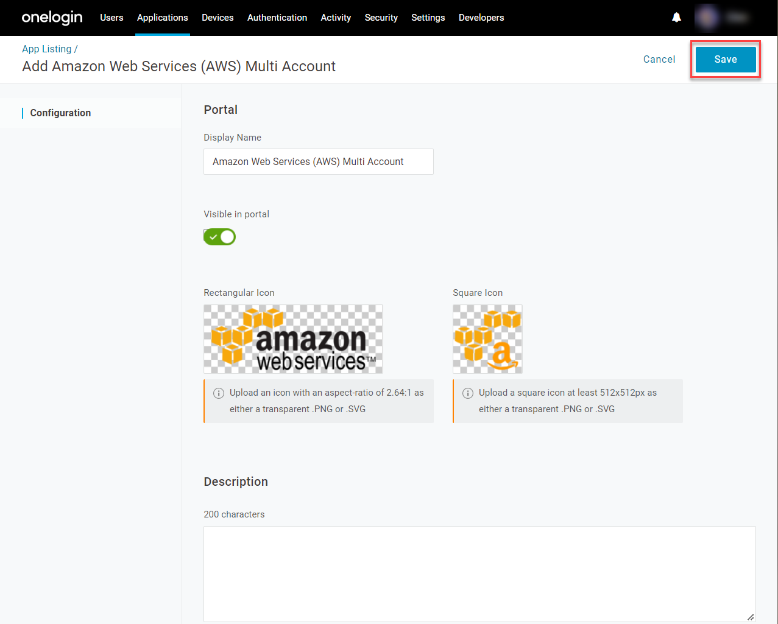Screen dimensions: 778x624
Task: Expand the Activity menu
Action: (x=336, y=18)
